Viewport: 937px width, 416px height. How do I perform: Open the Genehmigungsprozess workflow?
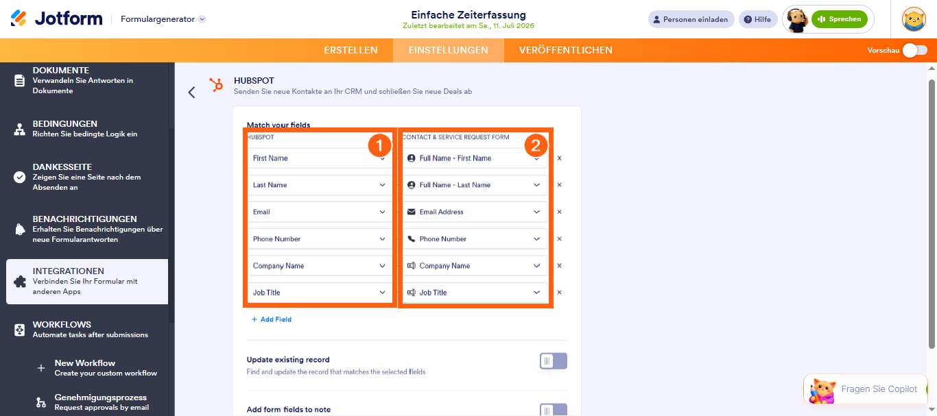pyautogui.click(x=100, y=402)
